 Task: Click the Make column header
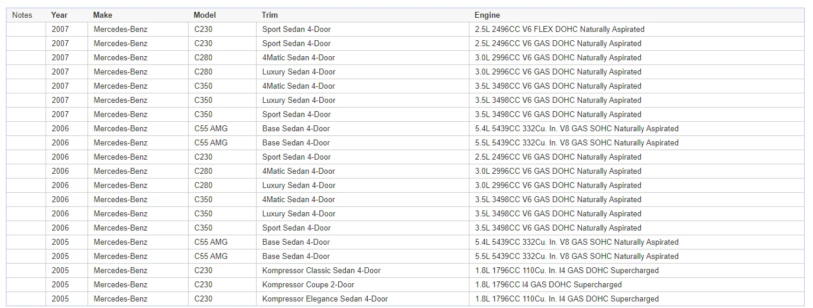[x=138, y=15]
